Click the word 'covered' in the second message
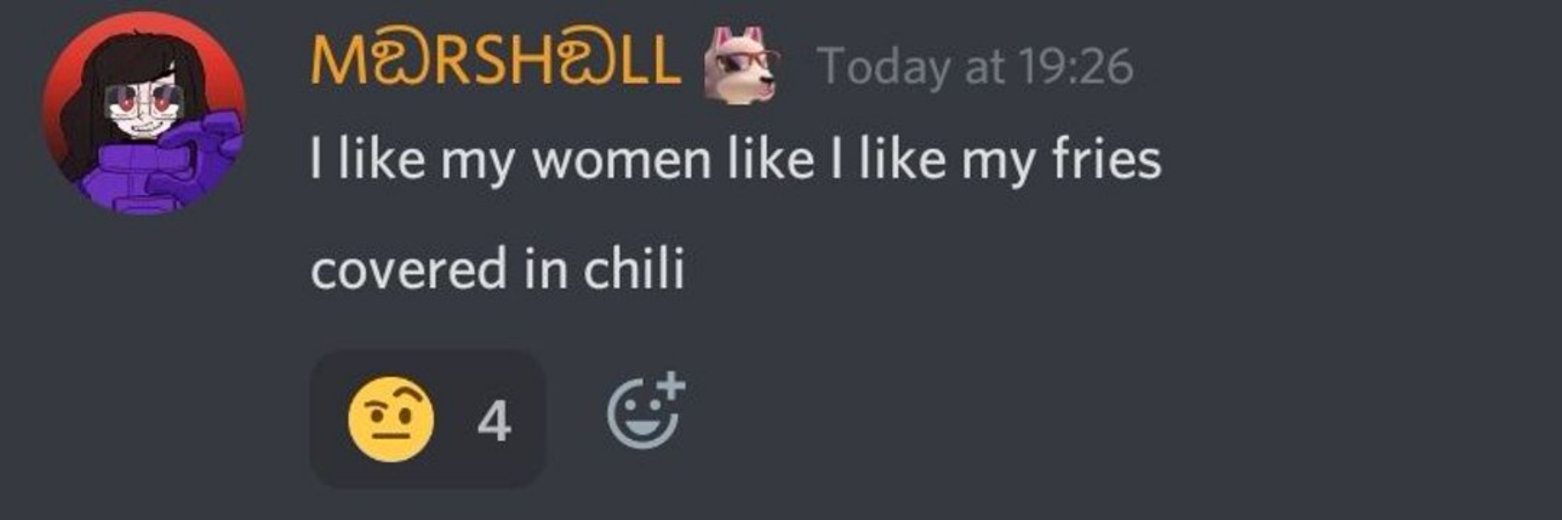 408,268
